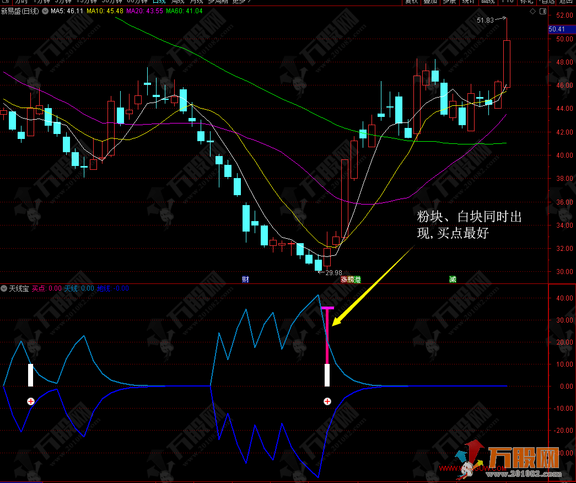Click the left red plus signal marker
The height and width of the screenshot is (483, 576).
click(x=31, y=401)
